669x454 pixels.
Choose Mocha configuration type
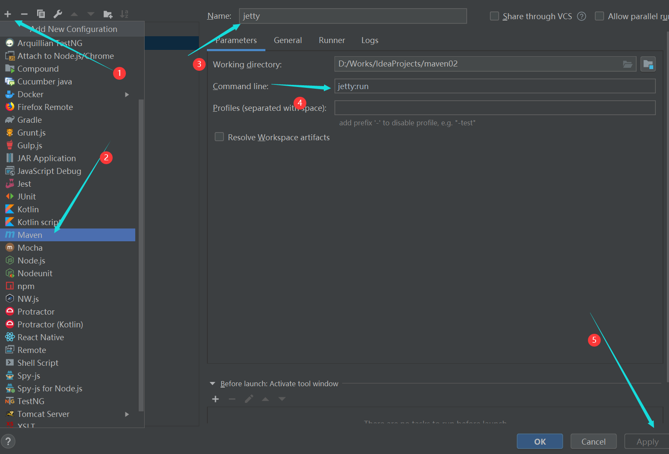[x=68, y=248]
